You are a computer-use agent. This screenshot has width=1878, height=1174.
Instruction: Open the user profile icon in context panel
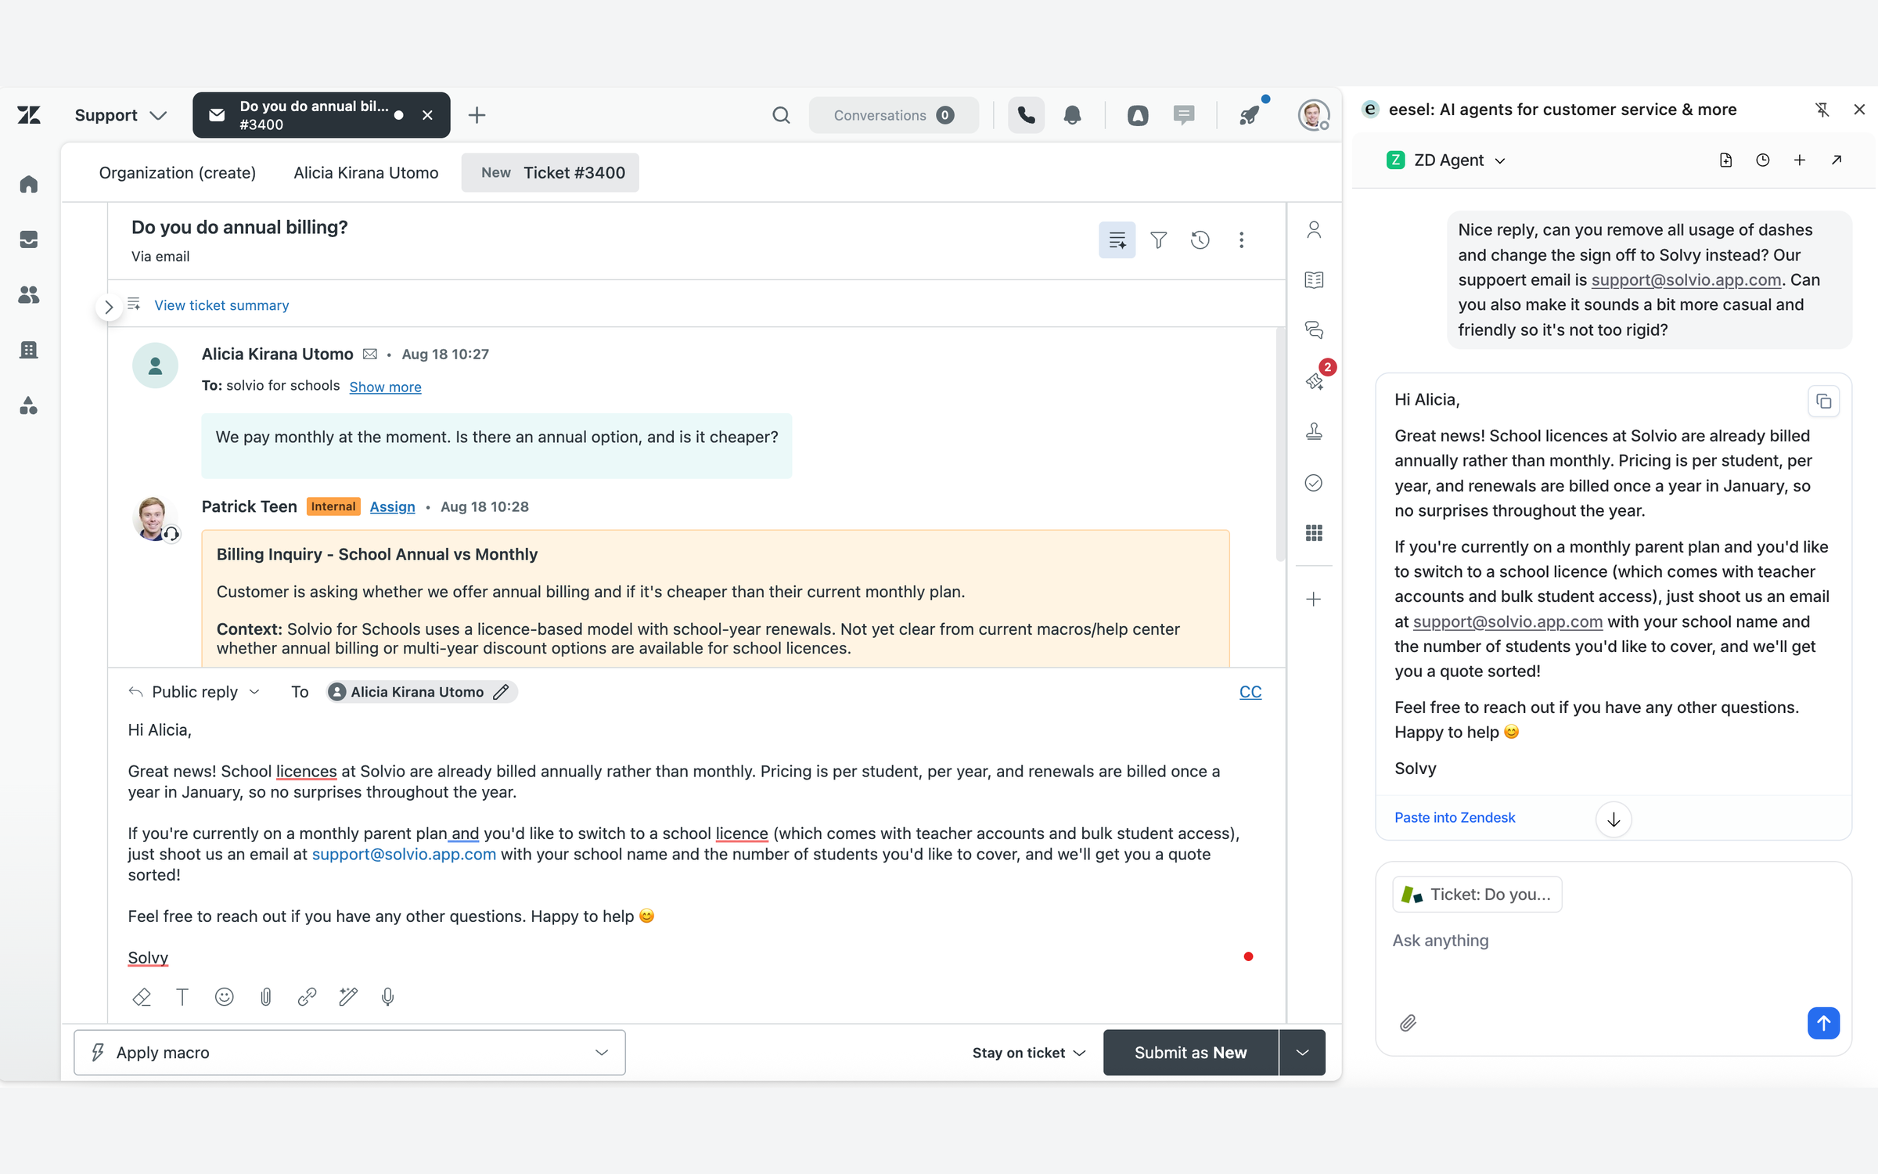(x=1314, y=229)
